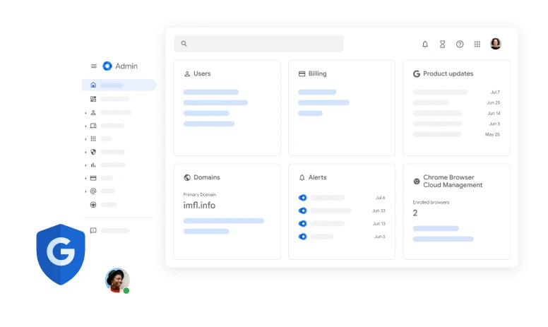Select the Home sidebar icon

(x=93, y=85)
